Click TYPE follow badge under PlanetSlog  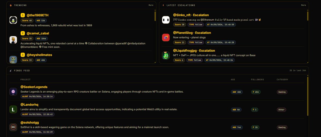click(x=196, y=42)
